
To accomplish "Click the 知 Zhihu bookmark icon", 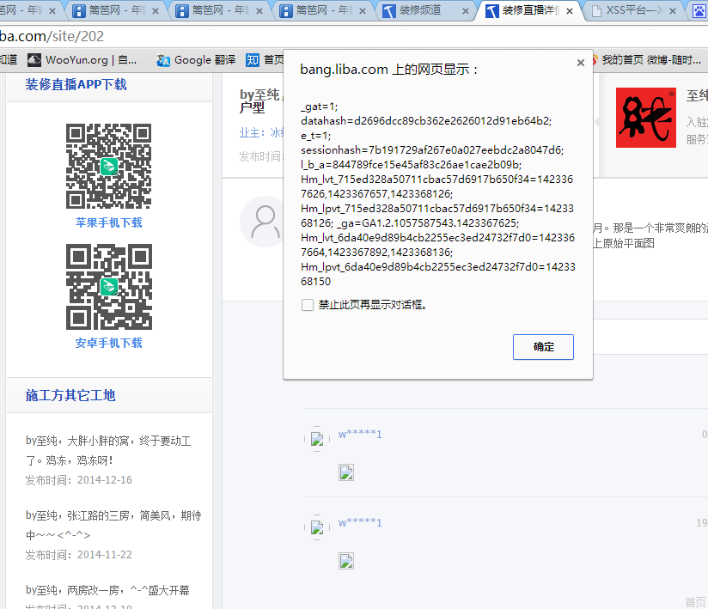I will tap(253, 60).
